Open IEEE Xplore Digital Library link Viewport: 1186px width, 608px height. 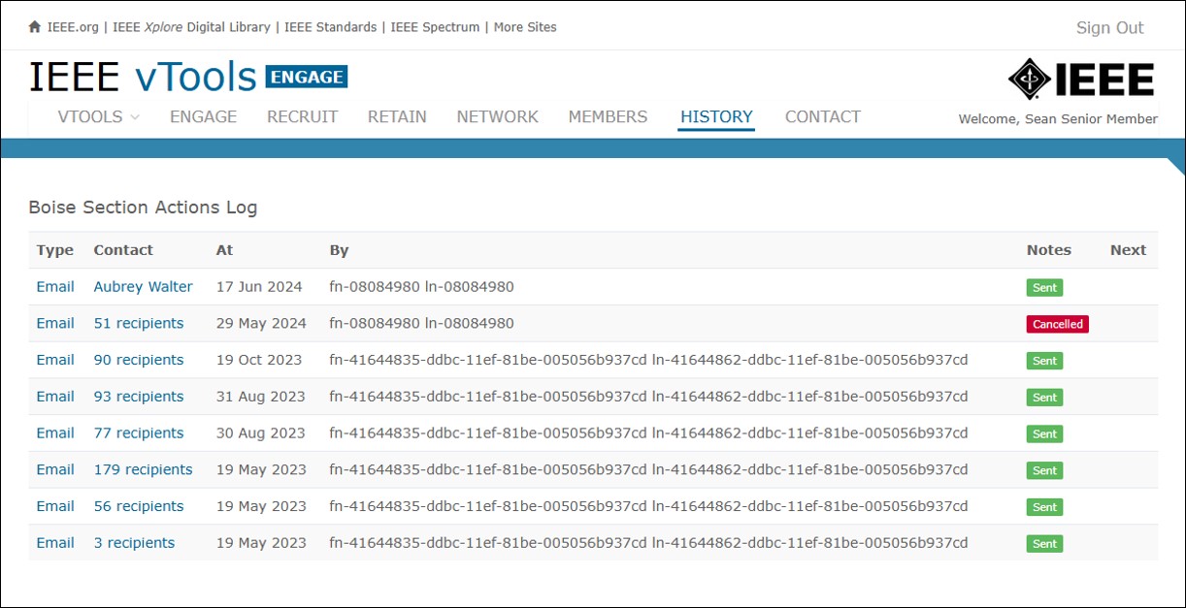191,27
